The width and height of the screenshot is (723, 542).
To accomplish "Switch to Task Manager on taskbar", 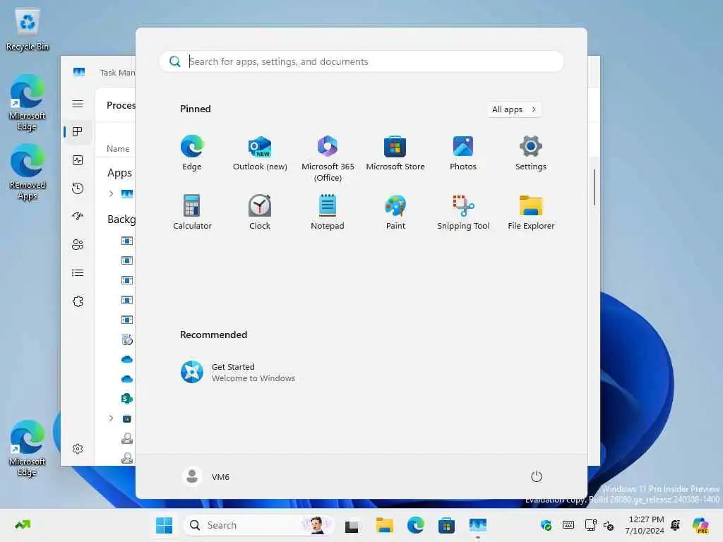I will point(478,525).
